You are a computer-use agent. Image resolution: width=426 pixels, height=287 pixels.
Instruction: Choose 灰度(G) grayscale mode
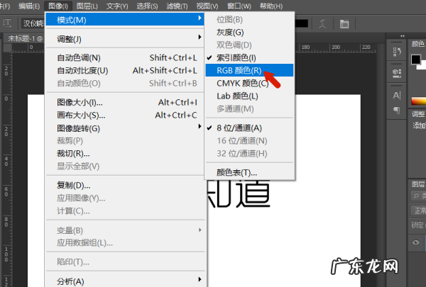[x=249, y=33]
